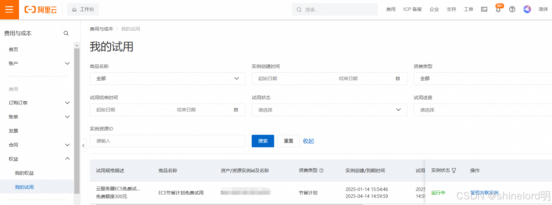Click 管理关联实例 link in table row

[484, 193]
